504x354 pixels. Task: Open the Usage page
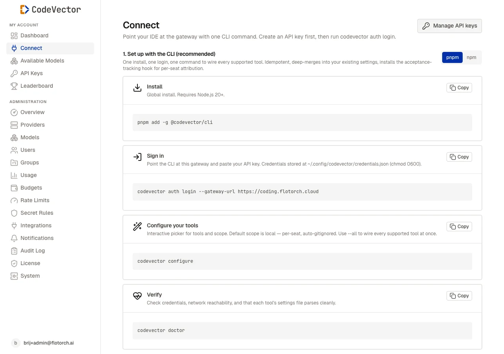[x=50, y=175]
